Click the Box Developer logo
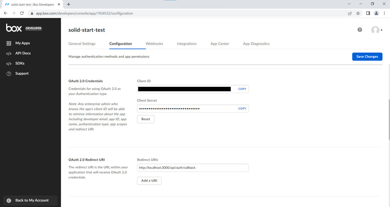 24,28
